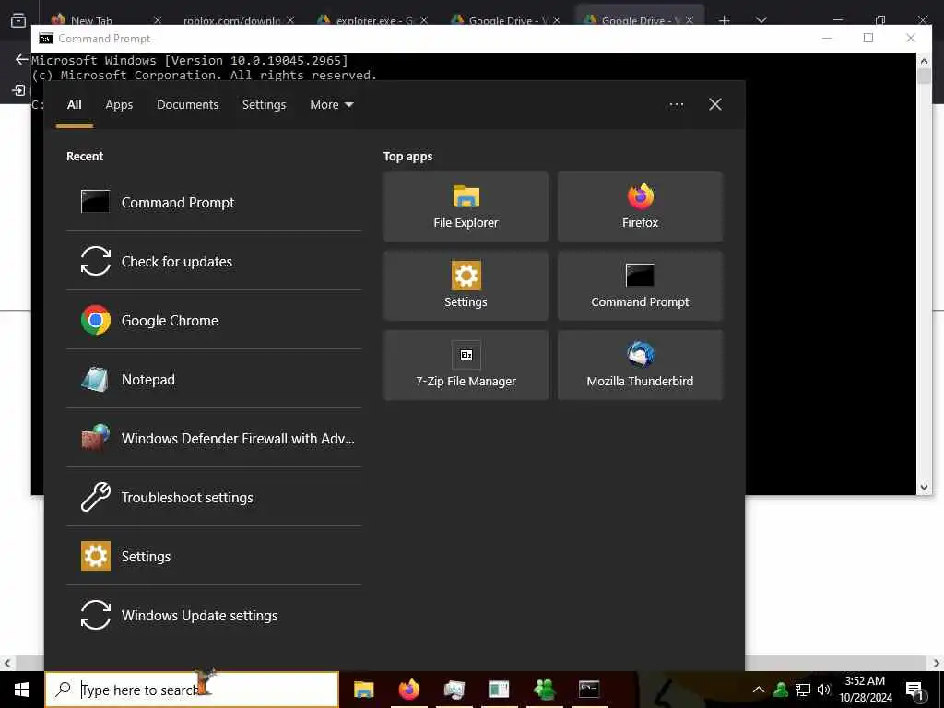This screenshot has height=708, width=944.
Task: Open search options ellipsis menu
Action: click(676, 105)
